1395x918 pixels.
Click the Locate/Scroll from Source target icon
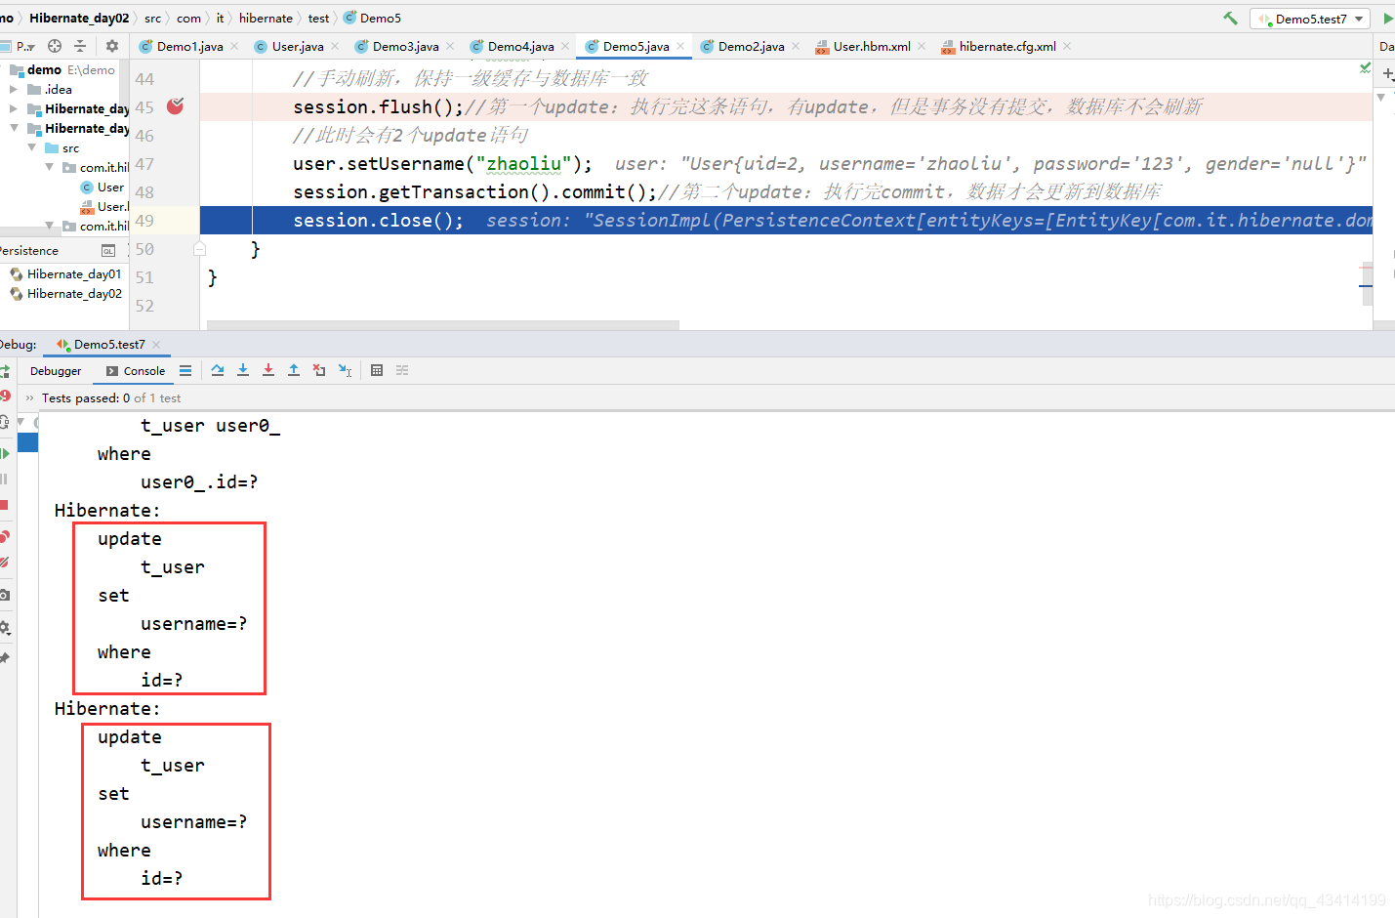coord(55,46)
